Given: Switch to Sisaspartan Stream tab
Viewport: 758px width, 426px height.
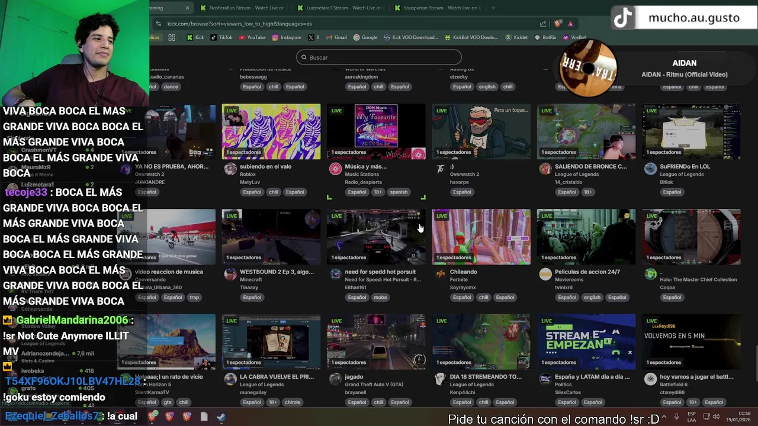Looking at the screenshot, I should click(436, 8).
